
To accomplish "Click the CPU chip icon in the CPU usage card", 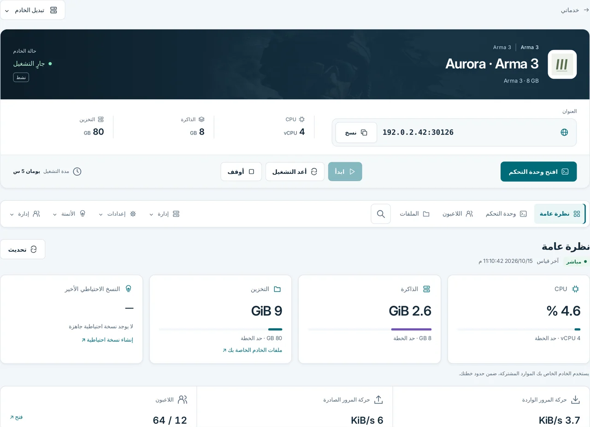I will point(575,289).
